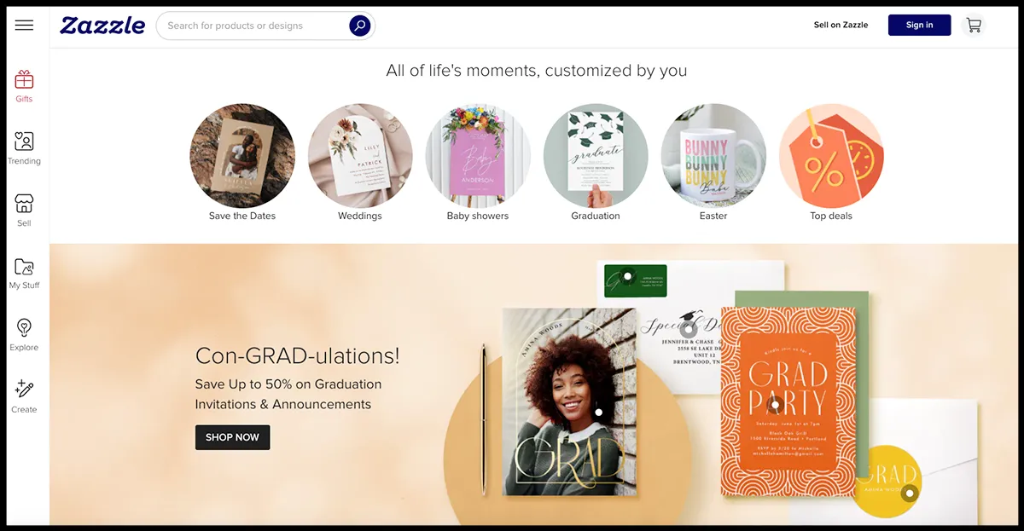Screen dimensions: 1024x531
Task: Click the SHOP NOW button
Action: pyautogui.click(x=232, y=437)
